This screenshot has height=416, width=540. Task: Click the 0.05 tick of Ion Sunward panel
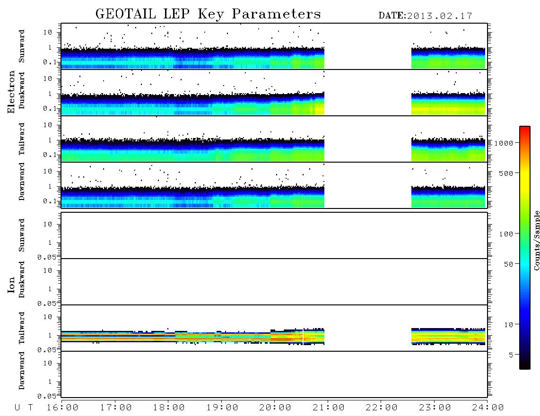click(x=46, y=257)
